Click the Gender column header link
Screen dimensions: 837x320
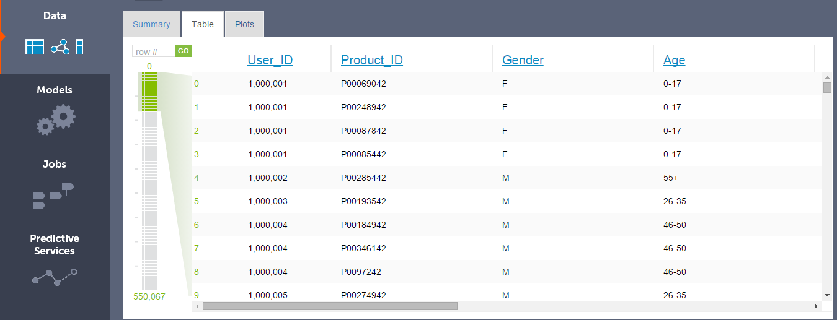tap(523, 60)
